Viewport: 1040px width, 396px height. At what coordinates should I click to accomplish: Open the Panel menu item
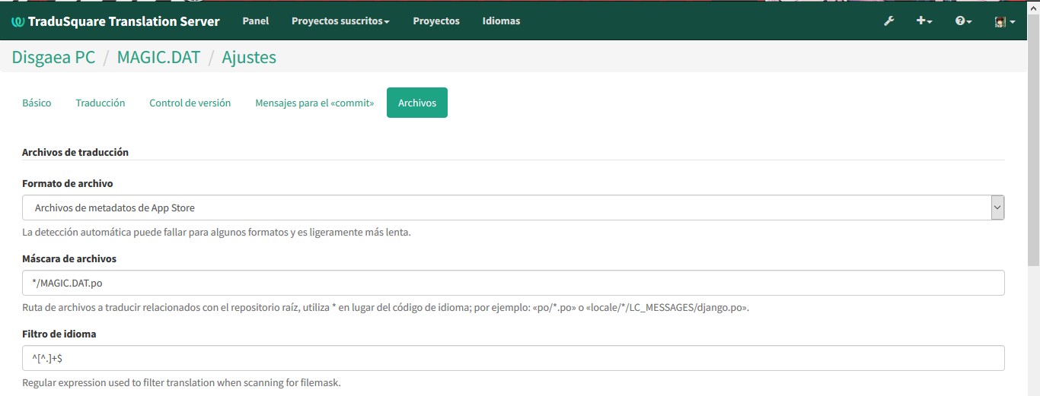click(256, 21)
